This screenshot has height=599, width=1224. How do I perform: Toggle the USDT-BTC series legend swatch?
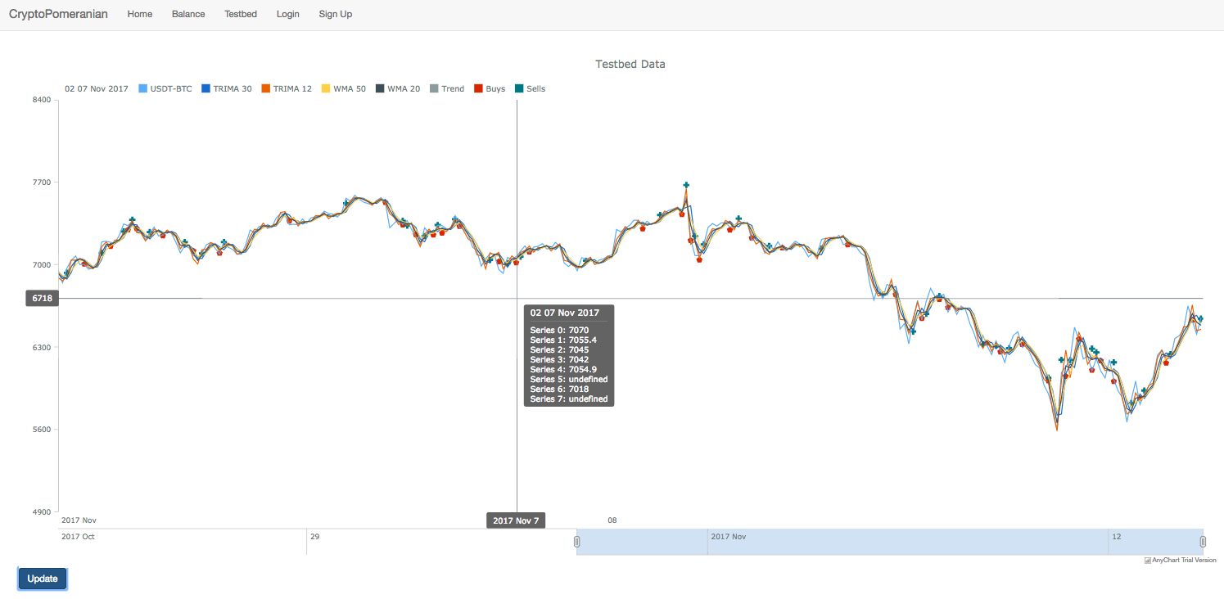[x=143, y=88]
